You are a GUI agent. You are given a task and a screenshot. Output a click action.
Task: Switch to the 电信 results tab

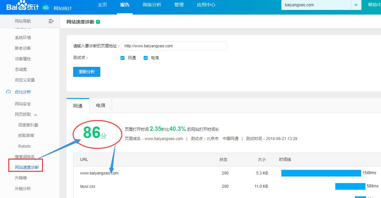[x=101, y=105]
